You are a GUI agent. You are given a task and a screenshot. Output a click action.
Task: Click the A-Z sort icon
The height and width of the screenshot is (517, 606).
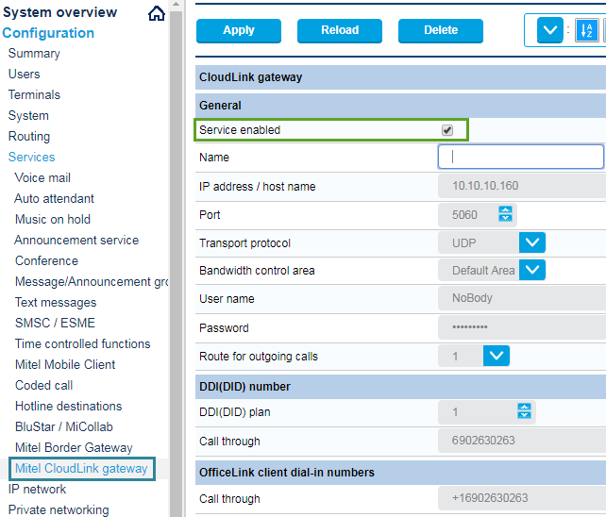click(x=586, y=30)
